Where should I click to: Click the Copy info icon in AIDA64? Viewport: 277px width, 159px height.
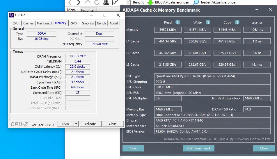click(237, 22)
